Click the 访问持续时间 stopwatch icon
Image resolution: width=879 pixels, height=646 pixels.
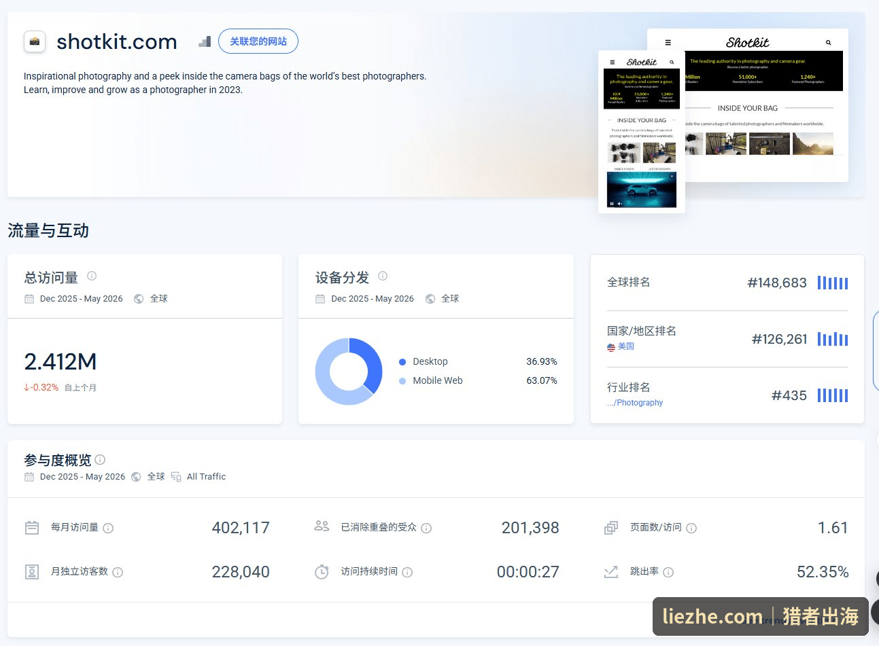click(322, 572)
